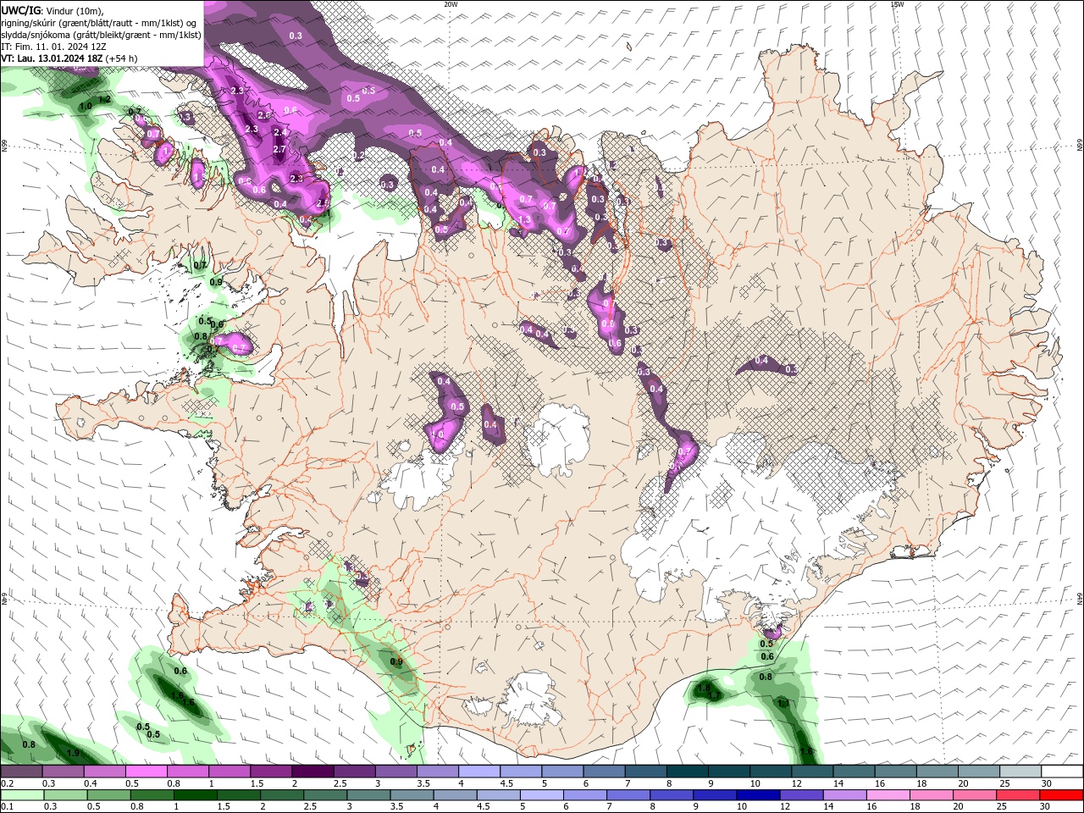Click the '25' label in the top legend row
This screenshot has height=813, width=1084.
[x=1006, y=783]
